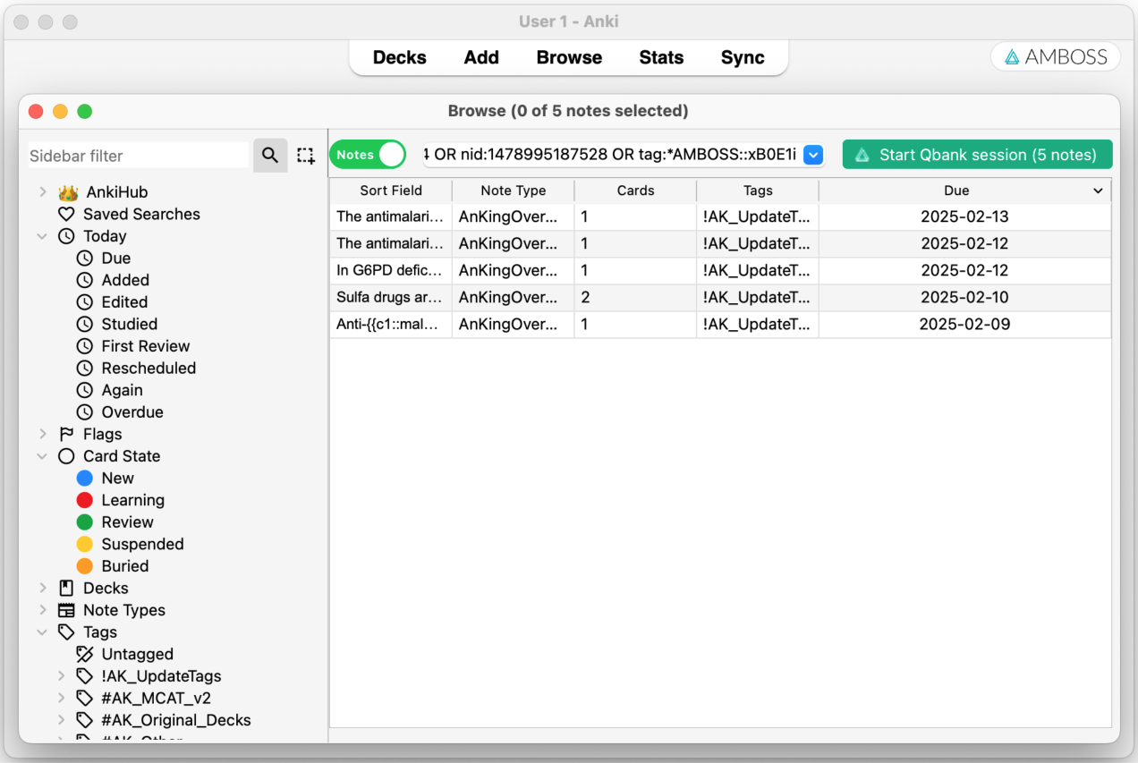Viewport: 1138px width, 763px height.
Task: Click the AMBOSS logo button
Action: coord(1056,57)
